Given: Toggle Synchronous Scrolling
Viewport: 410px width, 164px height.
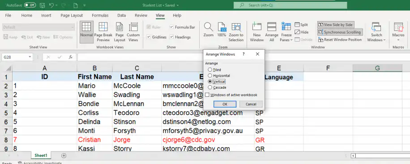Looking at the screenshot, I should 340,32.
